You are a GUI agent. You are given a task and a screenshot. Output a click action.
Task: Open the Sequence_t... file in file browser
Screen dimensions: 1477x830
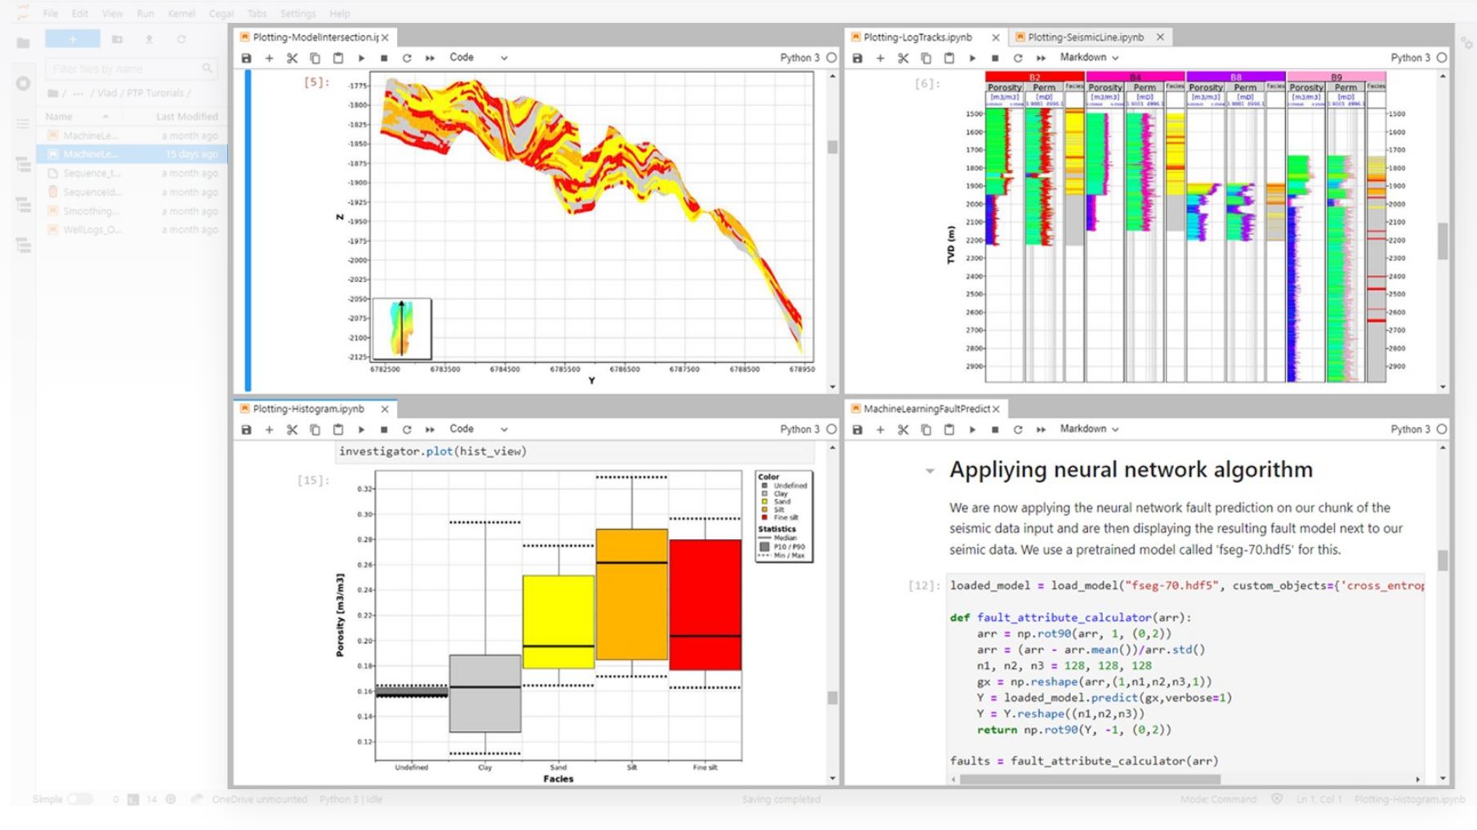(132, 173)
